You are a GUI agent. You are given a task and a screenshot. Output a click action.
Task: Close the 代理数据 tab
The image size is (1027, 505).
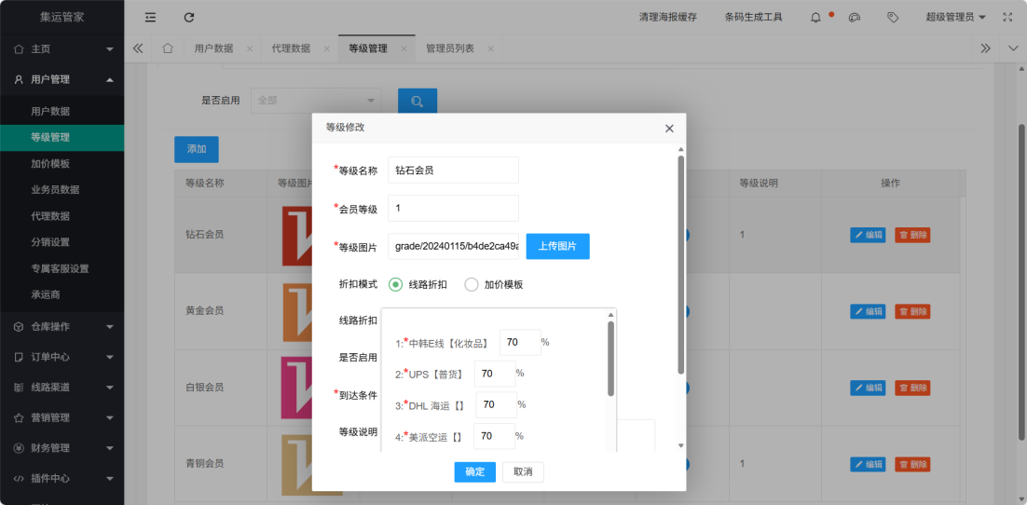(327, 49)
